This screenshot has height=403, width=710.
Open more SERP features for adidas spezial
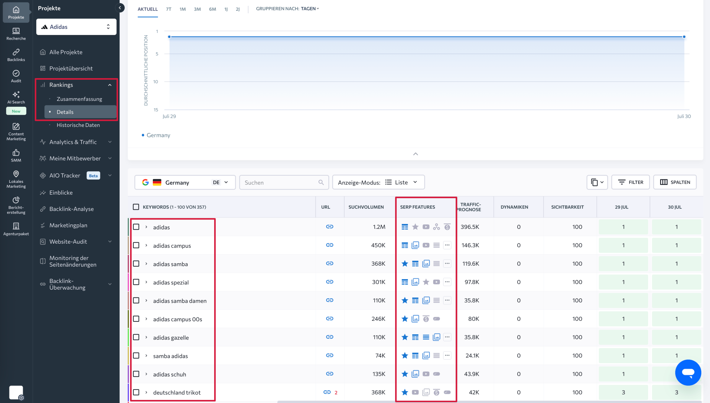point(447,282)
